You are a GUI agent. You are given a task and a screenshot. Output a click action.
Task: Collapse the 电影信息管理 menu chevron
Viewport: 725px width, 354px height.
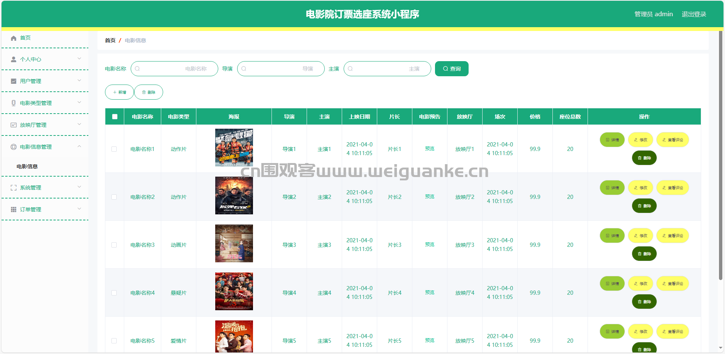[x=79, y=146]
